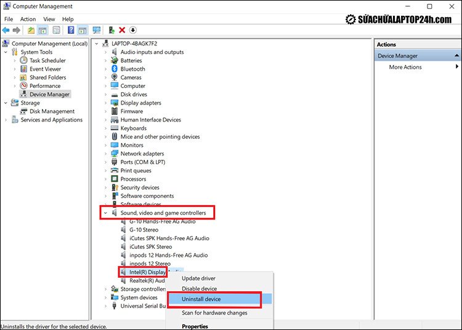
Task: Collapse the LAPTOP-4BAGK7F2 root node
Action: 96,44
